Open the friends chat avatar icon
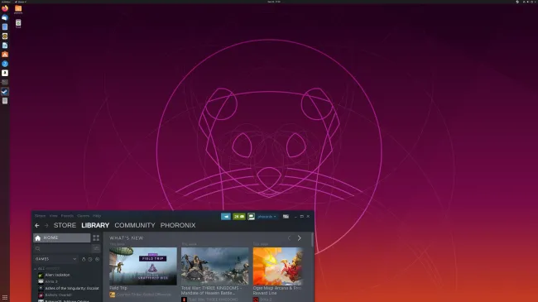The image size is (538, 302). [x=251, y=217]
